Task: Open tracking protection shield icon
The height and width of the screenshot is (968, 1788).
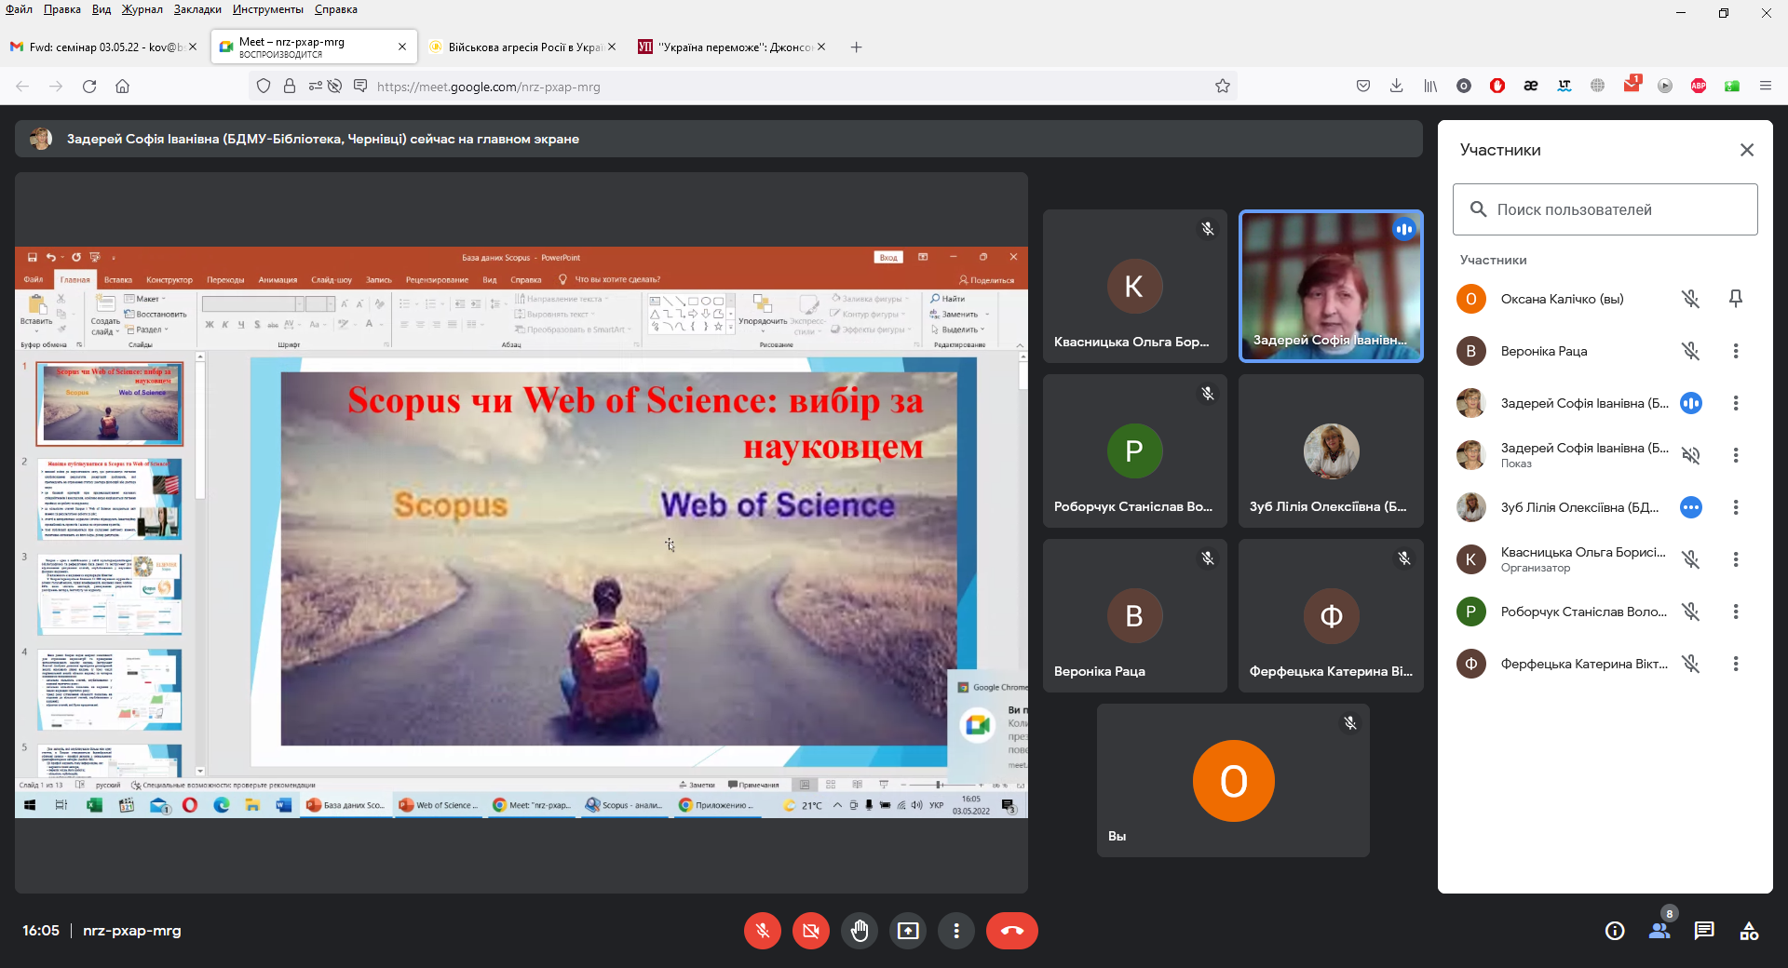Action: click(264, 87)
